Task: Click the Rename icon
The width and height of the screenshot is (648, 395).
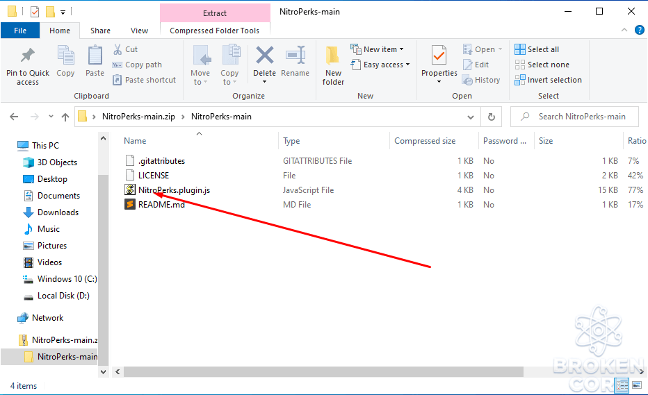Action: point(295,56)
